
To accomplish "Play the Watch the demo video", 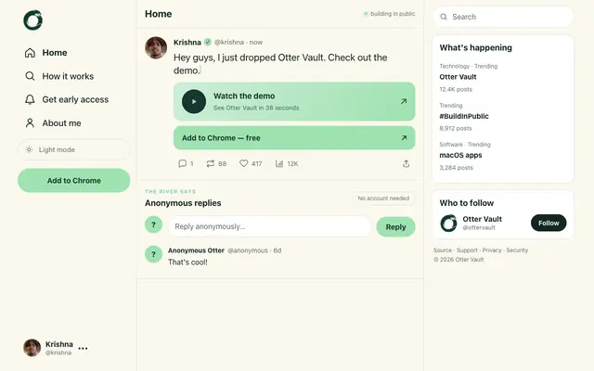I will [194, 101].
